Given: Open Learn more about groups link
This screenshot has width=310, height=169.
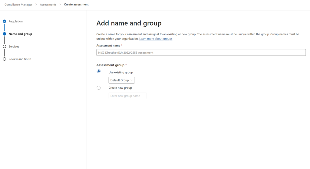Looking at the screenshot, I should pos(156,39).
